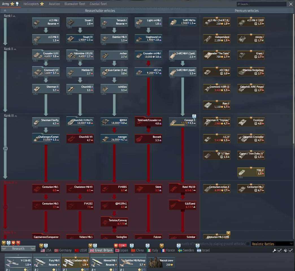Image resolution: width=295 pixels, height=271 pixels.
Task: Click the Sherman Firefly tank icon
Action: tap(36, 122)
